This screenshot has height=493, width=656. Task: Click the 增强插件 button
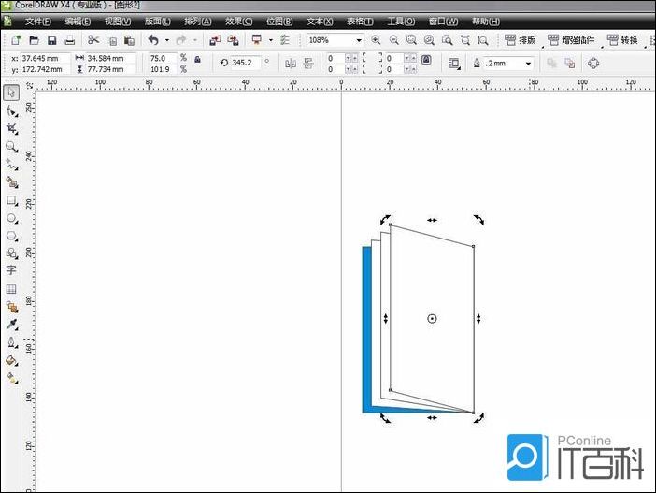571,40
